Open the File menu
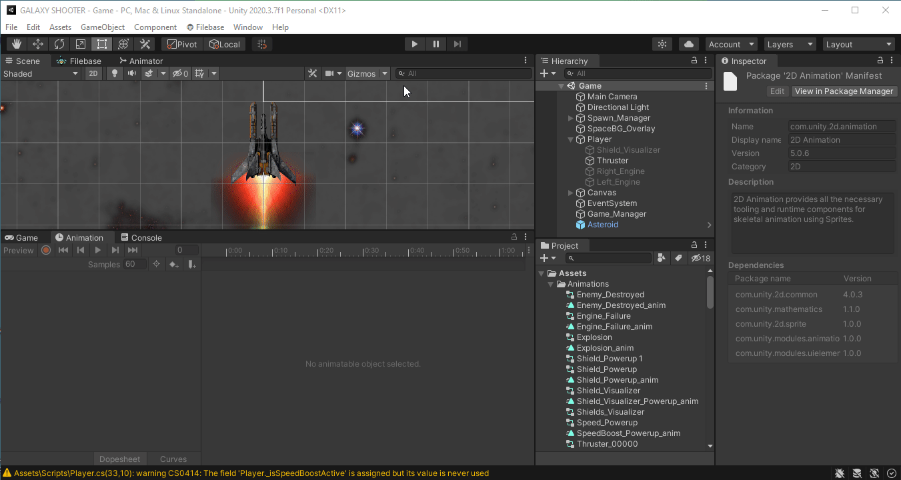The height and width of the screenshot is (480, 901). [11, 27]
